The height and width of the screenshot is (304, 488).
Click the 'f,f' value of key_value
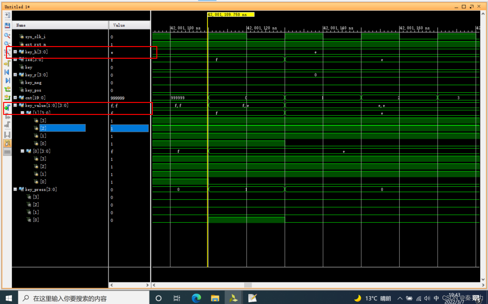[x=114, y=106]
